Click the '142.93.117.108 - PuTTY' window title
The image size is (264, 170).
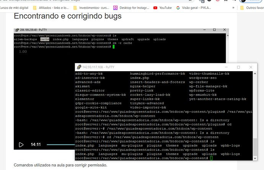coord(98,67)
